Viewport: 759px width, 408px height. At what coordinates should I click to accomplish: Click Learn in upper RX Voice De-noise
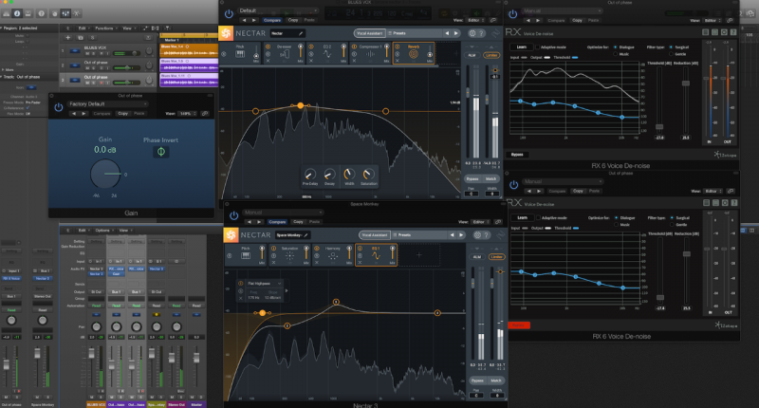click(x=521, y=46)
